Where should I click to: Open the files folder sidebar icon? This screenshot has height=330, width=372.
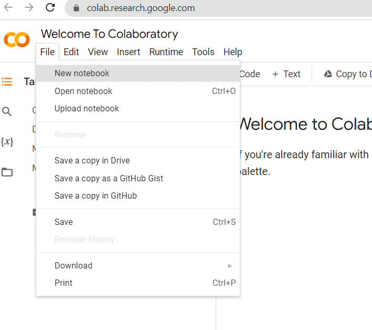[x=7, y=172]
